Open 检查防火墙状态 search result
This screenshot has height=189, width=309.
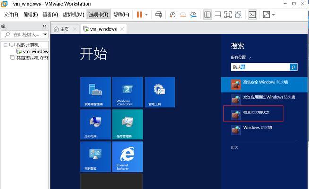point(253,114)
